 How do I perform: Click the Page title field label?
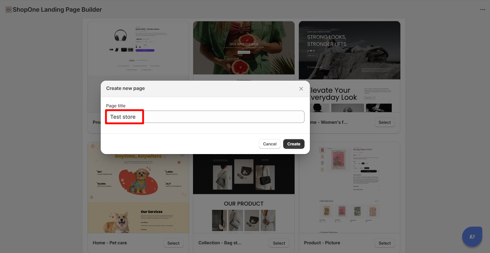(x=116, y=106)
